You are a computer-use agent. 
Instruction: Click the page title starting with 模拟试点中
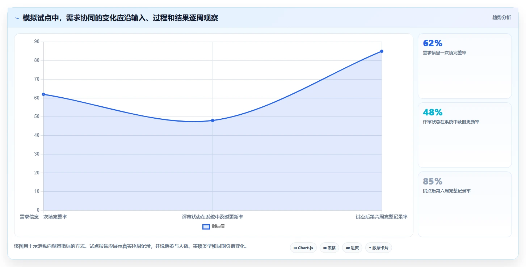(120, 18)
